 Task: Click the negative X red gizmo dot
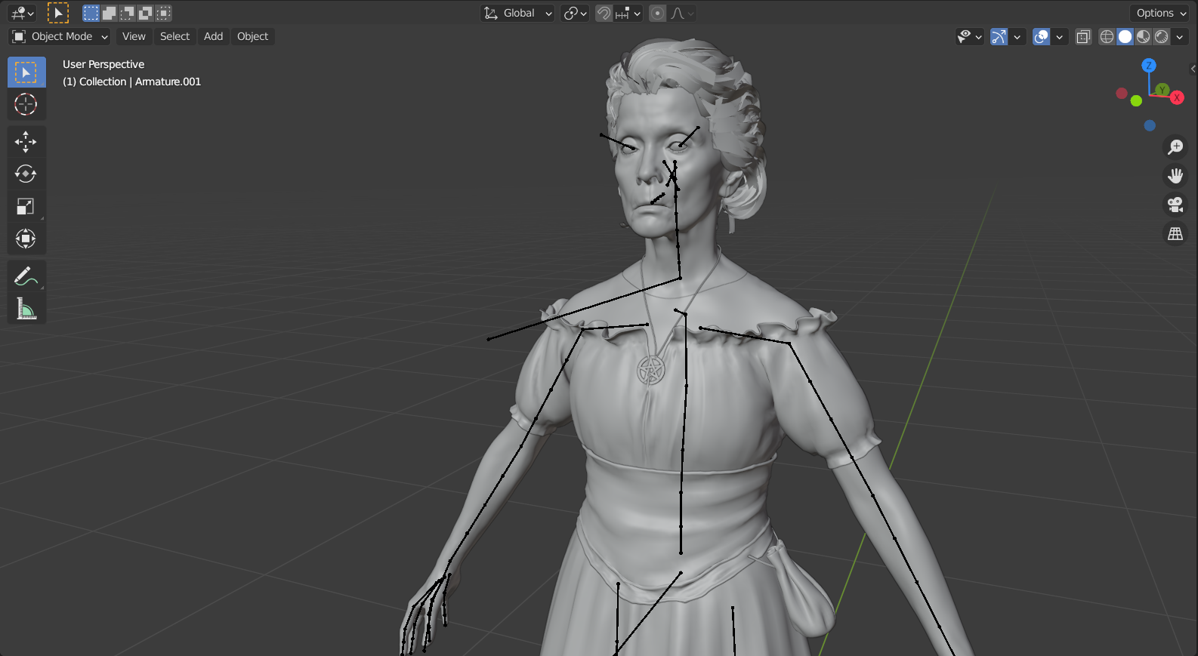click(x=1122, y=94)
